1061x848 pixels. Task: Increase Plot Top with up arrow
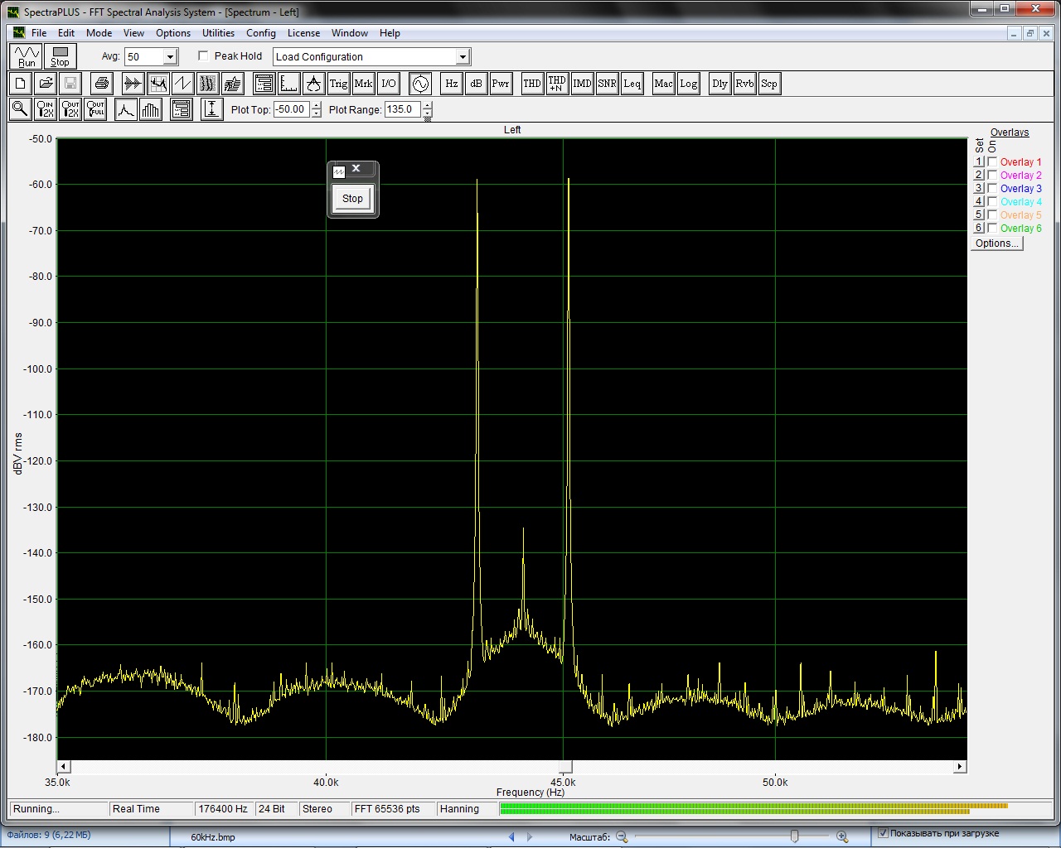point(316,105)
